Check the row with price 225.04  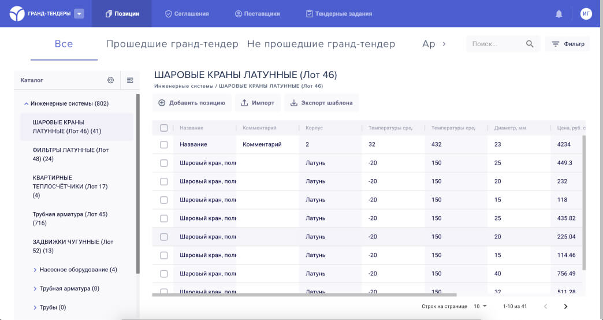click(164, 237)
